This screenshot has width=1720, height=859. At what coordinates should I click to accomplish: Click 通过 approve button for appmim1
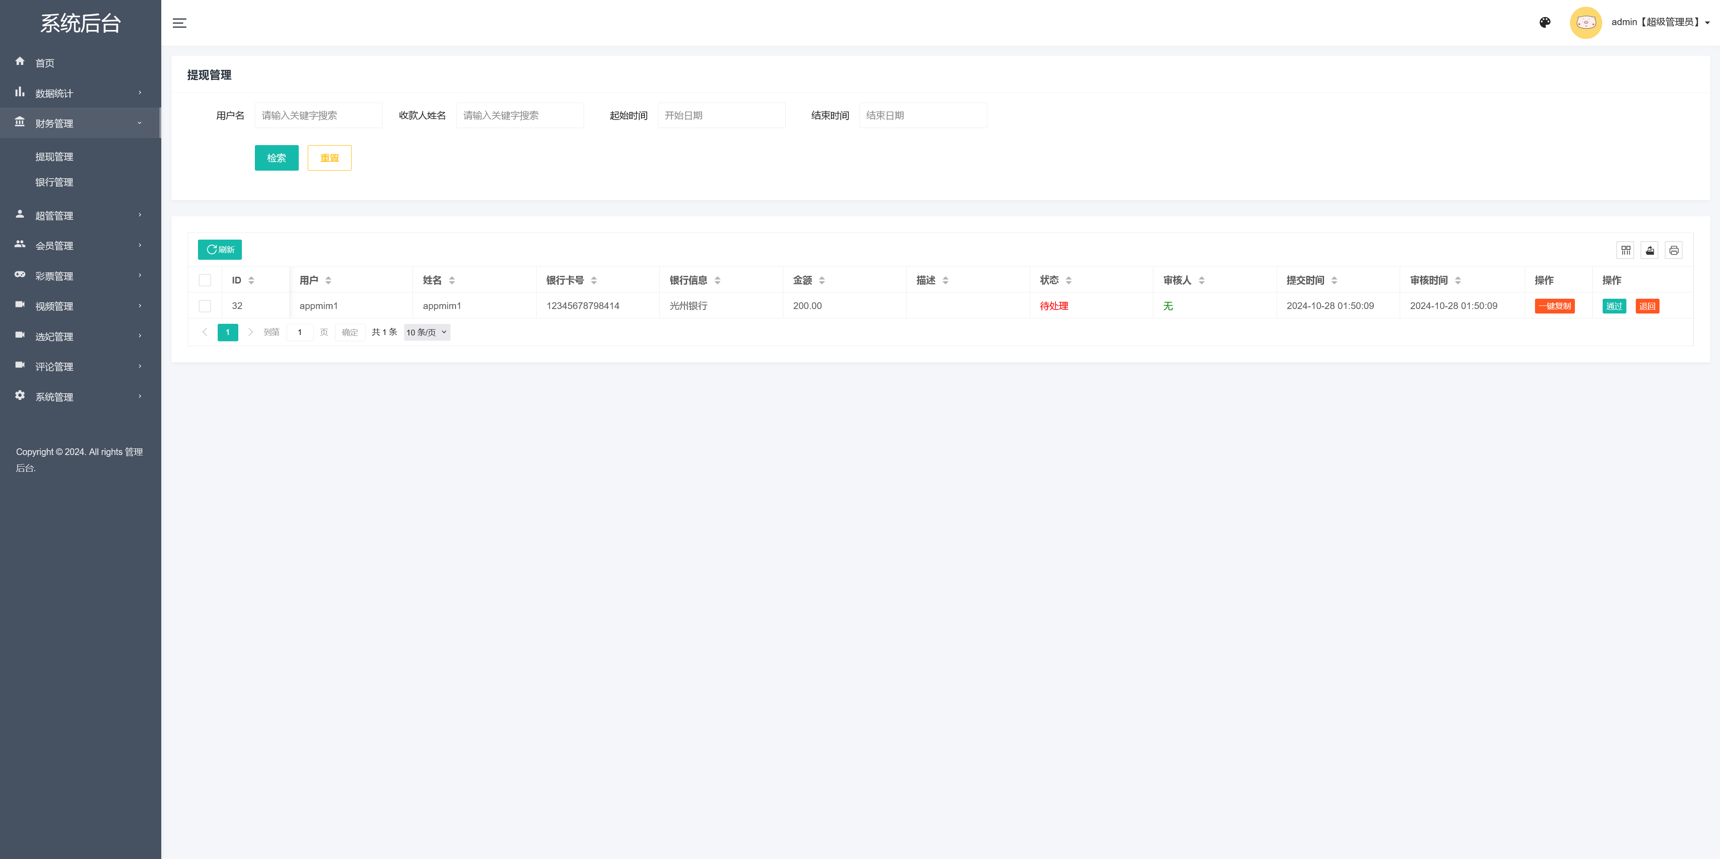coord(1614,306)
